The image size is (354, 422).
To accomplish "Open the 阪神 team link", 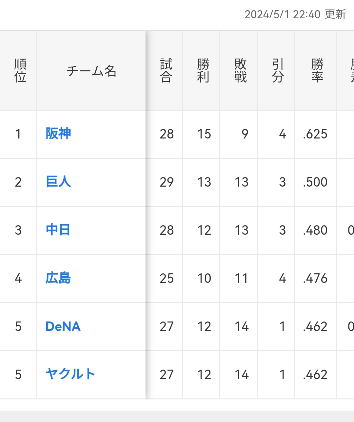I will click(x=58, y=134).
